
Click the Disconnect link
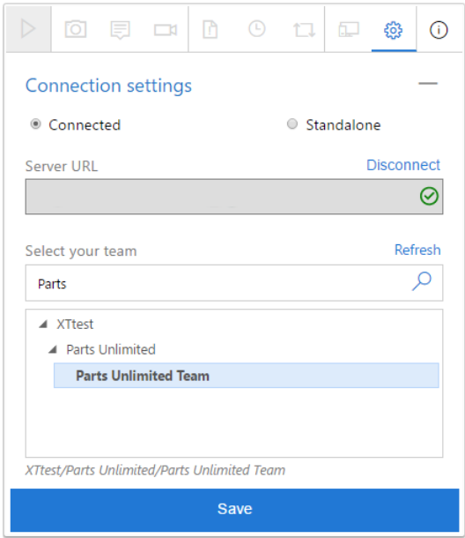pos(403,165)
